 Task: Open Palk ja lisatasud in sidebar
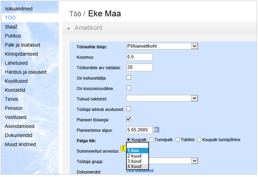[x=22, y=45]
